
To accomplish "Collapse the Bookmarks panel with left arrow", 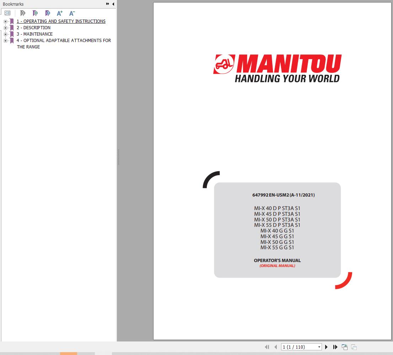I will coord(113,4).
